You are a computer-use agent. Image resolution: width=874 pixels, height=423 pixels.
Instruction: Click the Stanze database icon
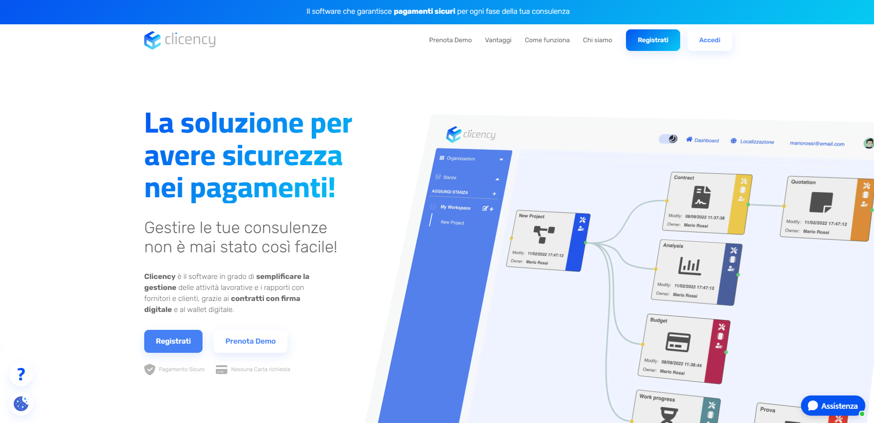[438, 177]
